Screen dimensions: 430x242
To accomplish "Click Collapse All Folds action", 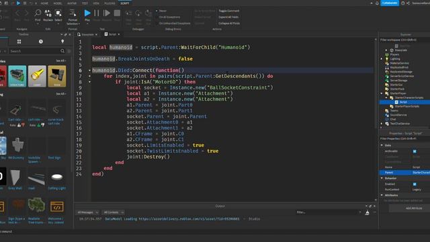I will point(229,24).
